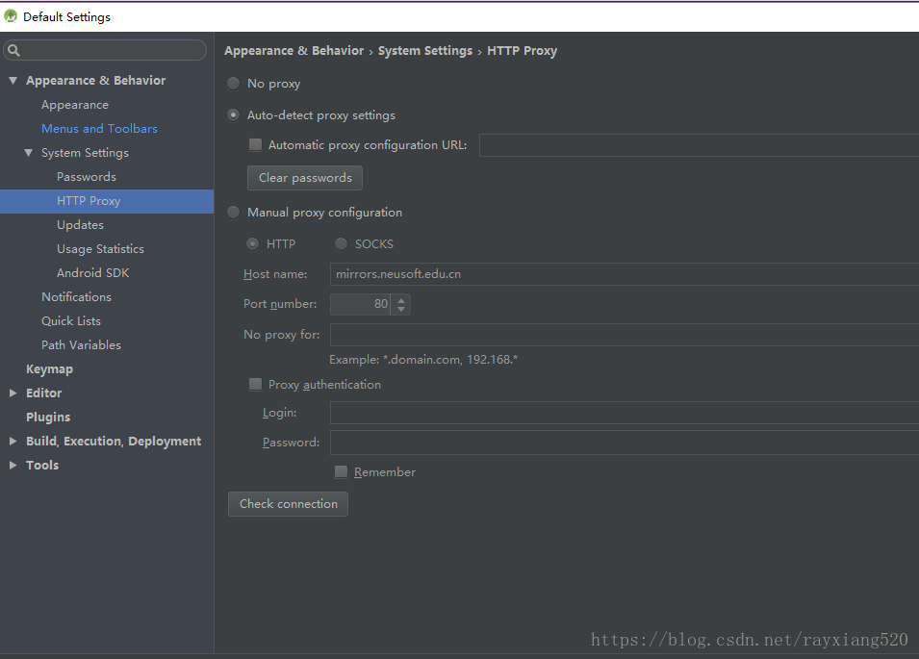Open Menus and Toolbars settings
919x659 pixels.
[100, 129]
